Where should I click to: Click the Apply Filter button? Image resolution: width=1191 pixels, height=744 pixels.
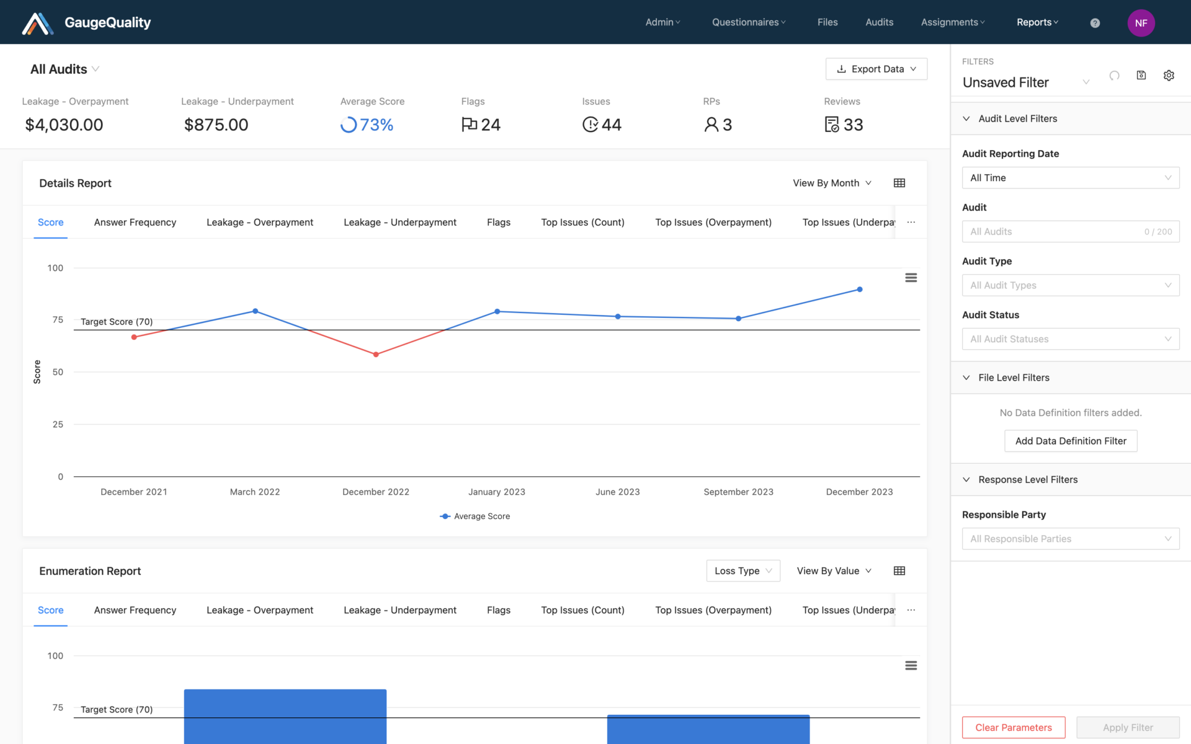(1128, 727)
